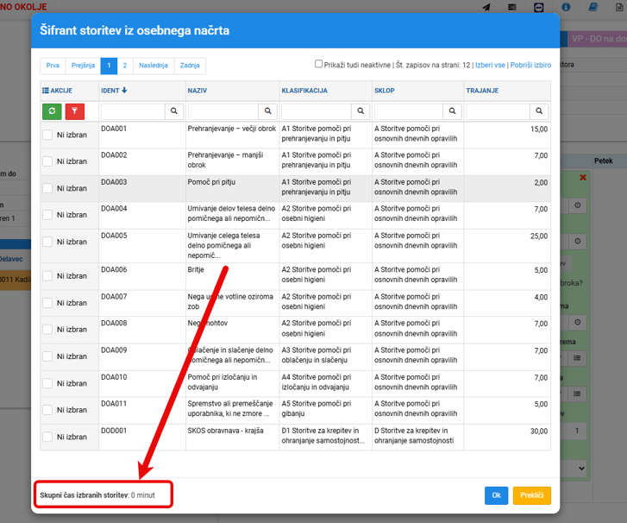Click search icon in KLASIFIKACIJA filter

pos(361,111)
